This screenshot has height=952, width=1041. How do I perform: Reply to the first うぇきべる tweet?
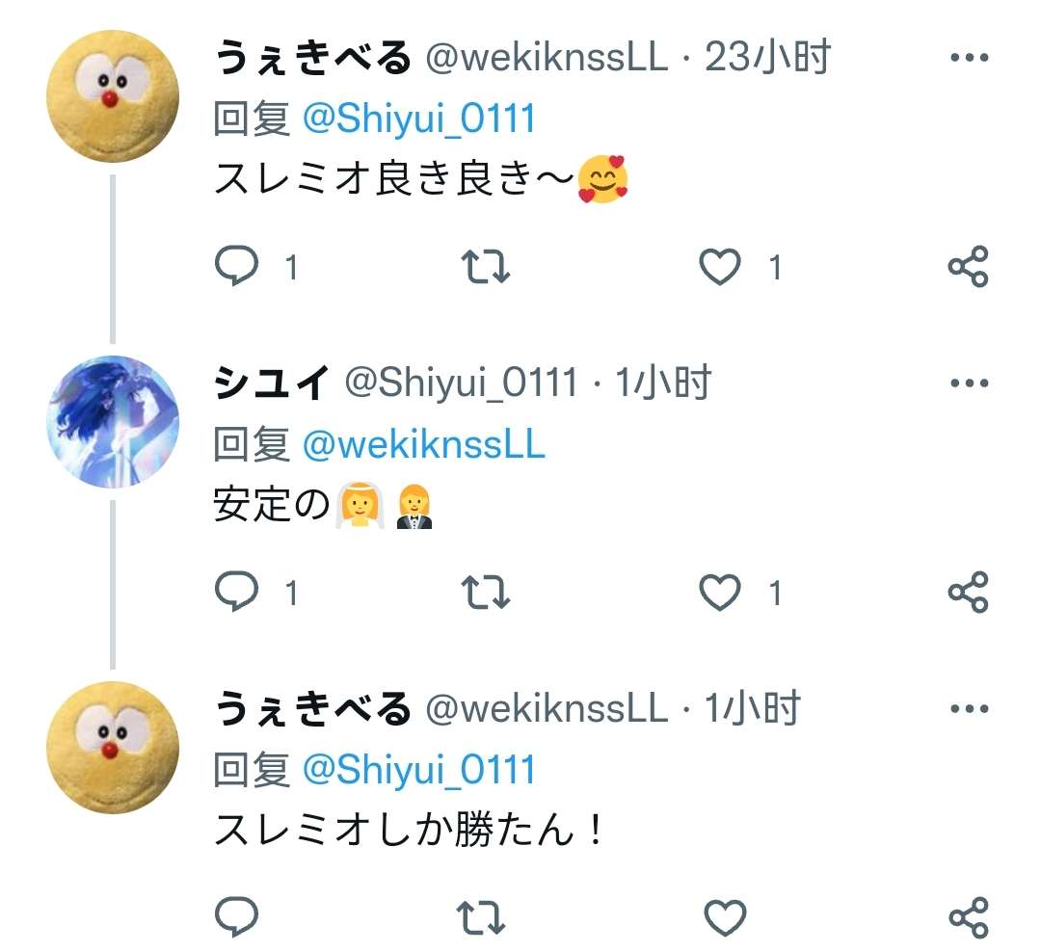tap(237, 266)
